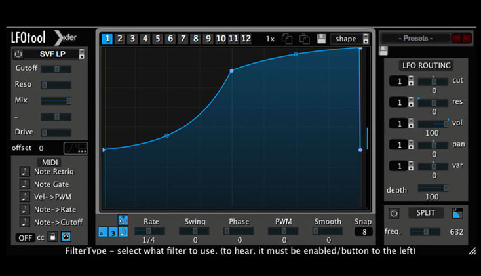The width and height of the screenshot is (481, 276).
Task: Click the Cutoff slider
Action: [x=56, y=69]
